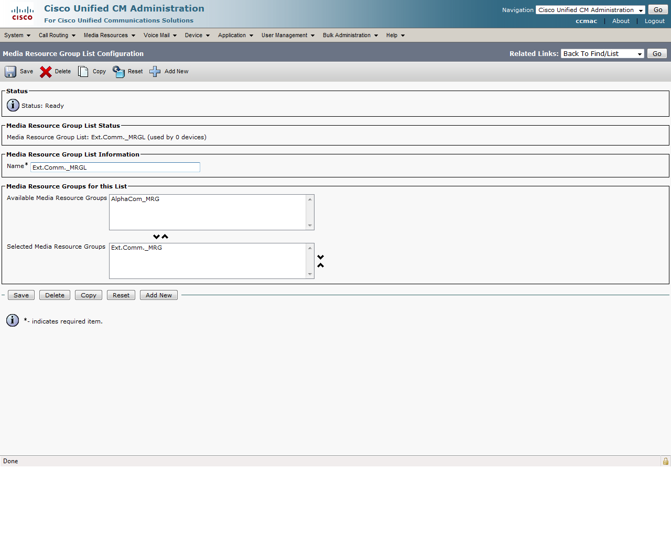Click the bottom Save button

pos(21,295)
